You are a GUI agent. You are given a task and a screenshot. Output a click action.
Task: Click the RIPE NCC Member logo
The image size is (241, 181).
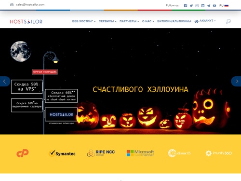[101, 153]
